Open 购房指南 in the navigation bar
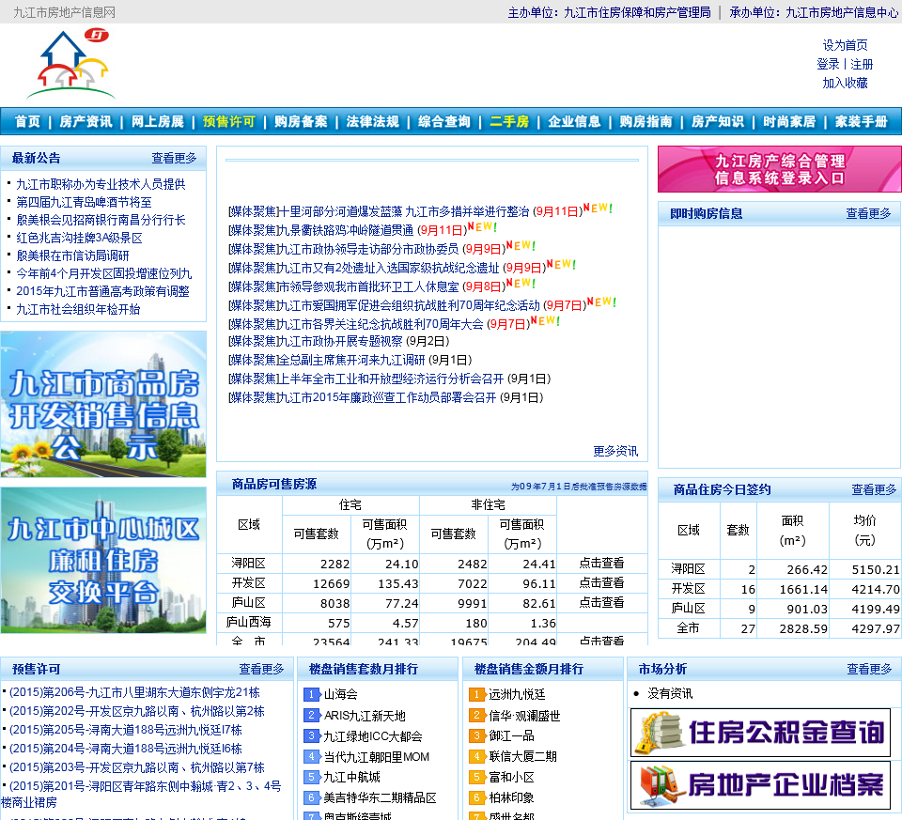Screen dimensions: 902x820 coord(646,121)
